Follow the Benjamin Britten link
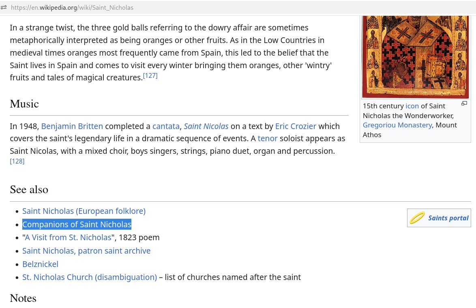This screenshot has height=308, width=476. (x=72, y=127)
